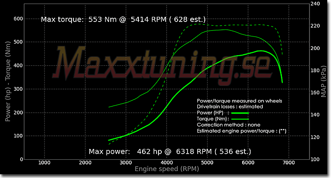Image resolution: width=331 pixels, height=178 pixels.
Task: Click the thick power curve peak near 6318 RPM
Action: pyautogui.click(x=261, y=51)
